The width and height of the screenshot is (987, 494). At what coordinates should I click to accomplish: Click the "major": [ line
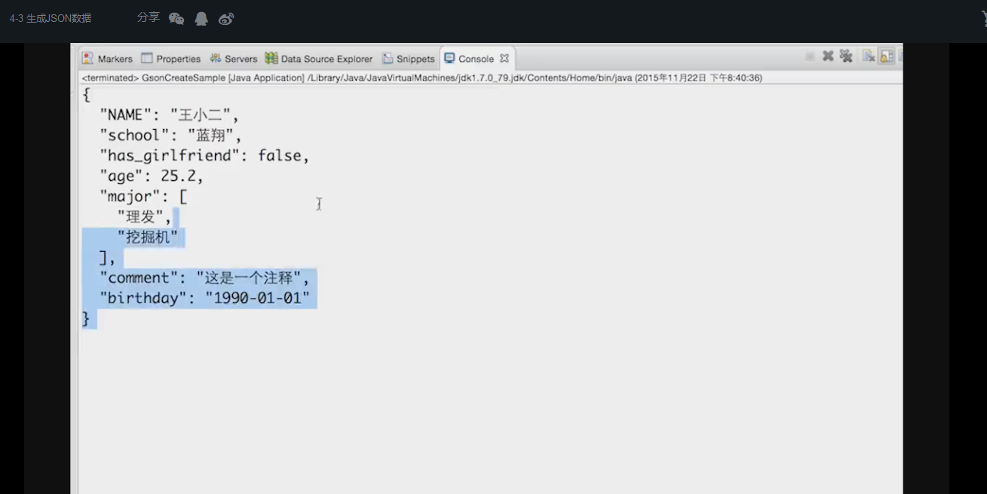(x=143, y=197)
